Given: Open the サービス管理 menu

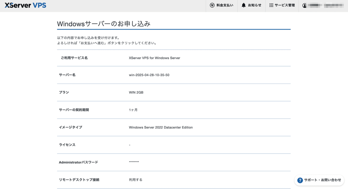Looking at the screenshot, I should pos(285,5).
